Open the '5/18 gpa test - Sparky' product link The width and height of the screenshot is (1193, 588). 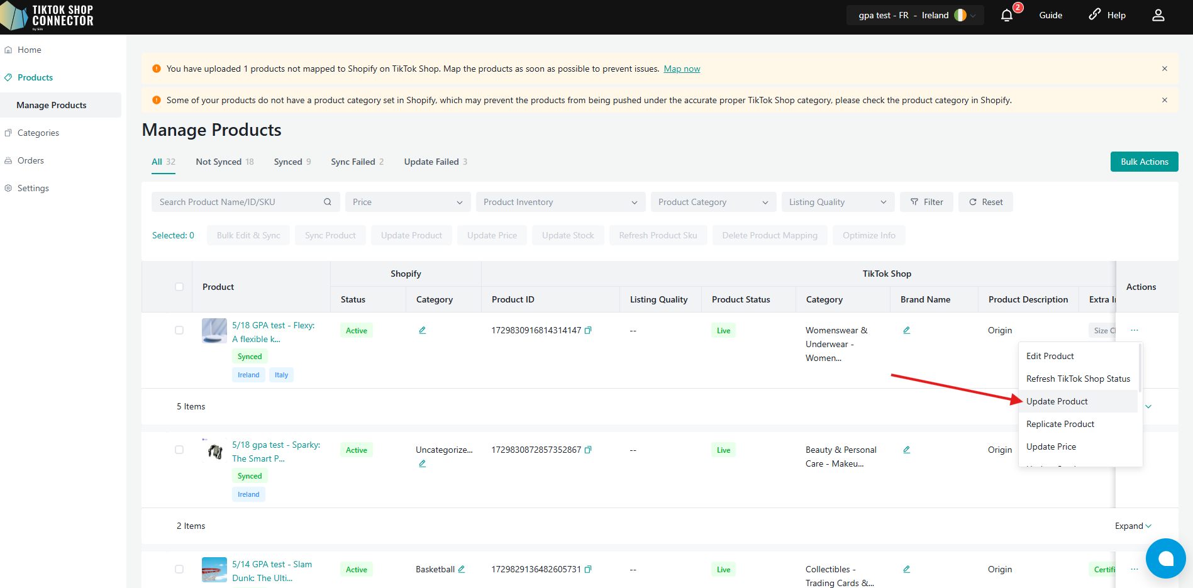[x=276, y=452]
